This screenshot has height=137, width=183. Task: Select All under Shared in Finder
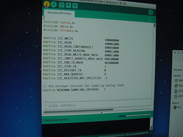click(x=178, y=107)
